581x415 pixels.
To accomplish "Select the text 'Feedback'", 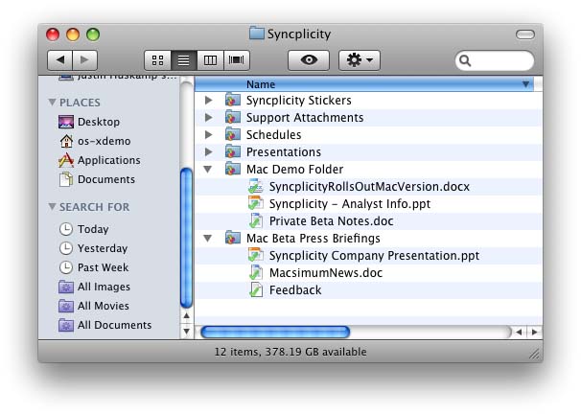I will (295, 289).
